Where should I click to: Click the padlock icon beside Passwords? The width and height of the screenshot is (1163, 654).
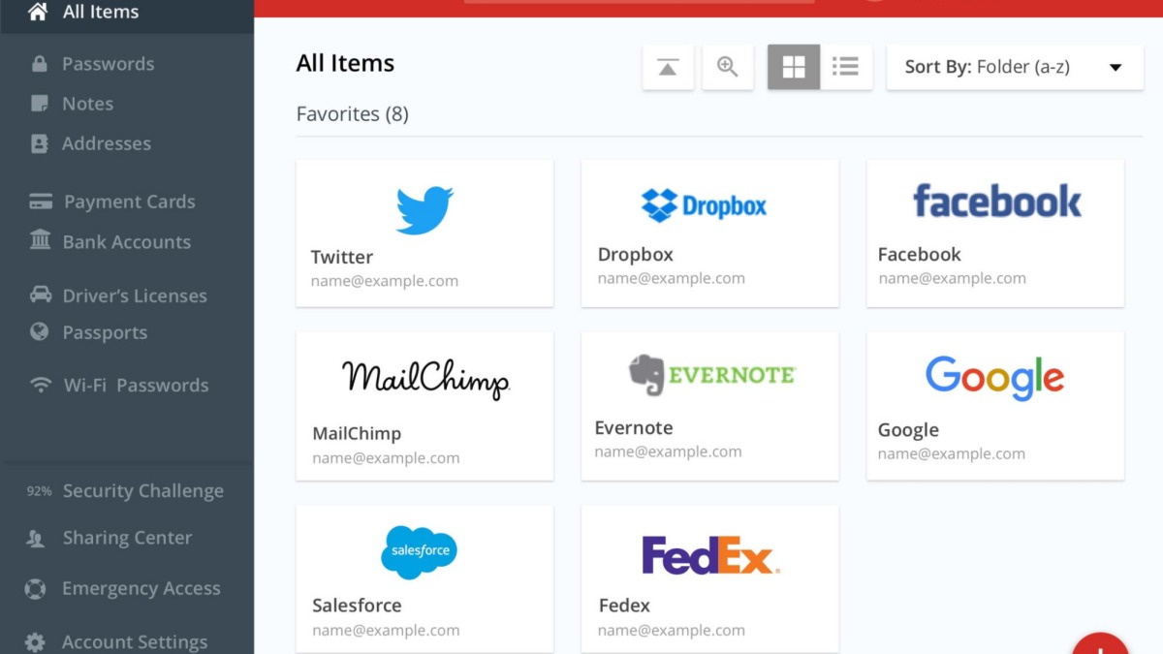tap(40, 64)
